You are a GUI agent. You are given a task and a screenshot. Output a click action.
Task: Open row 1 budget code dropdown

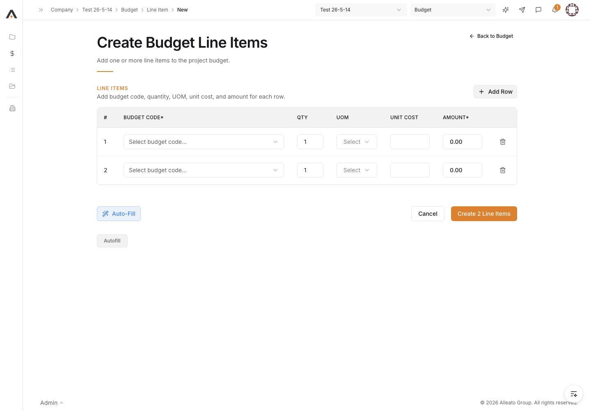(204, 142)
